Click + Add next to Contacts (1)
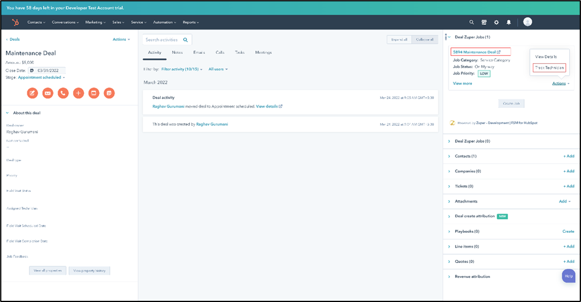This screenshot has height=302, width=581. (569, 156)
